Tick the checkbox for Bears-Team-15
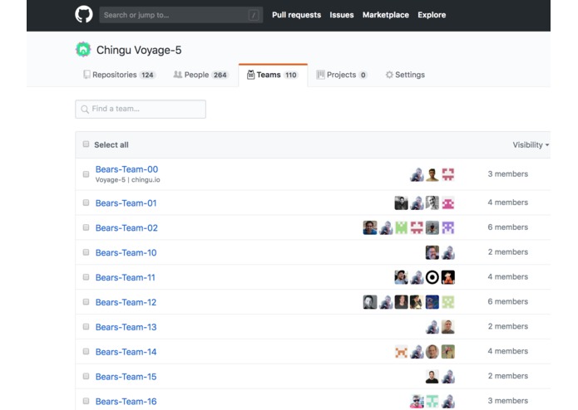 pyautogui.click(x=86, y=376)
